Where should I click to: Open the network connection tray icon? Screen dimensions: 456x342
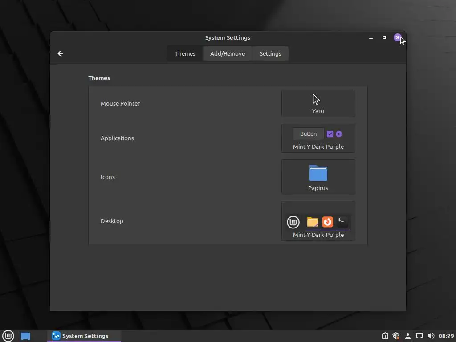tap(419, 336)
